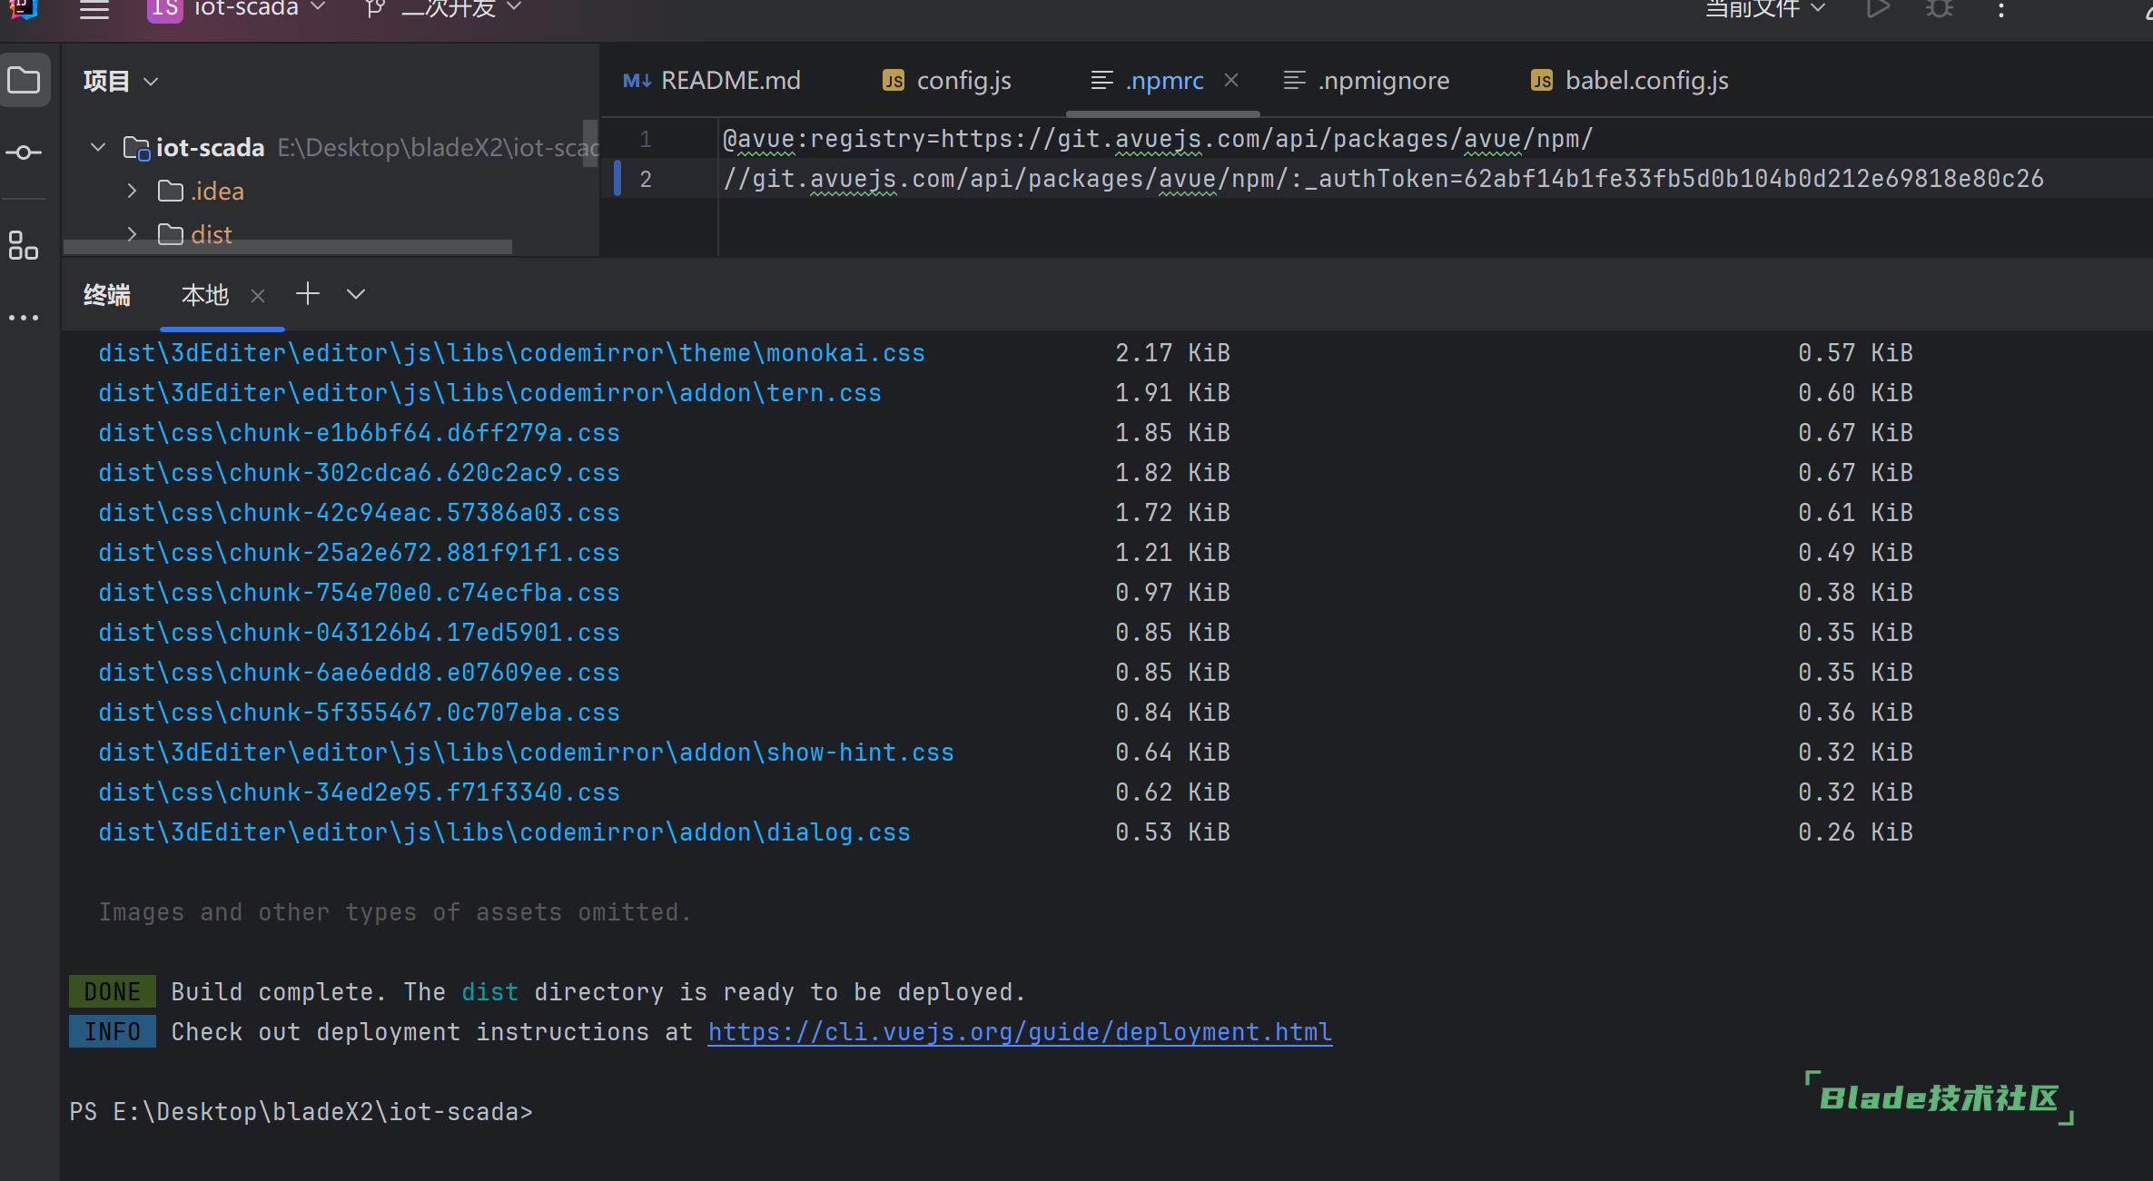
Task: Open chunk-e1b6bf64.d6ff279a.css path
Action: pos(359,433)
